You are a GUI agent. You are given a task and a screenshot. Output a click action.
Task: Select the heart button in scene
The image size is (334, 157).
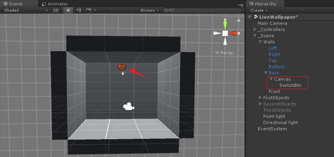coord(122,67)
